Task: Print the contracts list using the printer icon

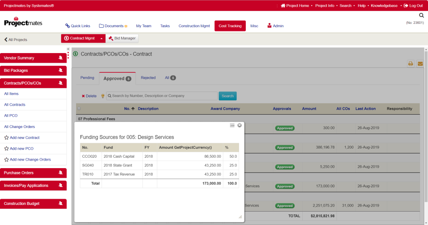Action: coord(410,64)
